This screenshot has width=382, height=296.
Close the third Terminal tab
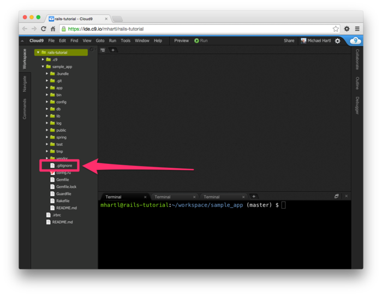[243, 197]
